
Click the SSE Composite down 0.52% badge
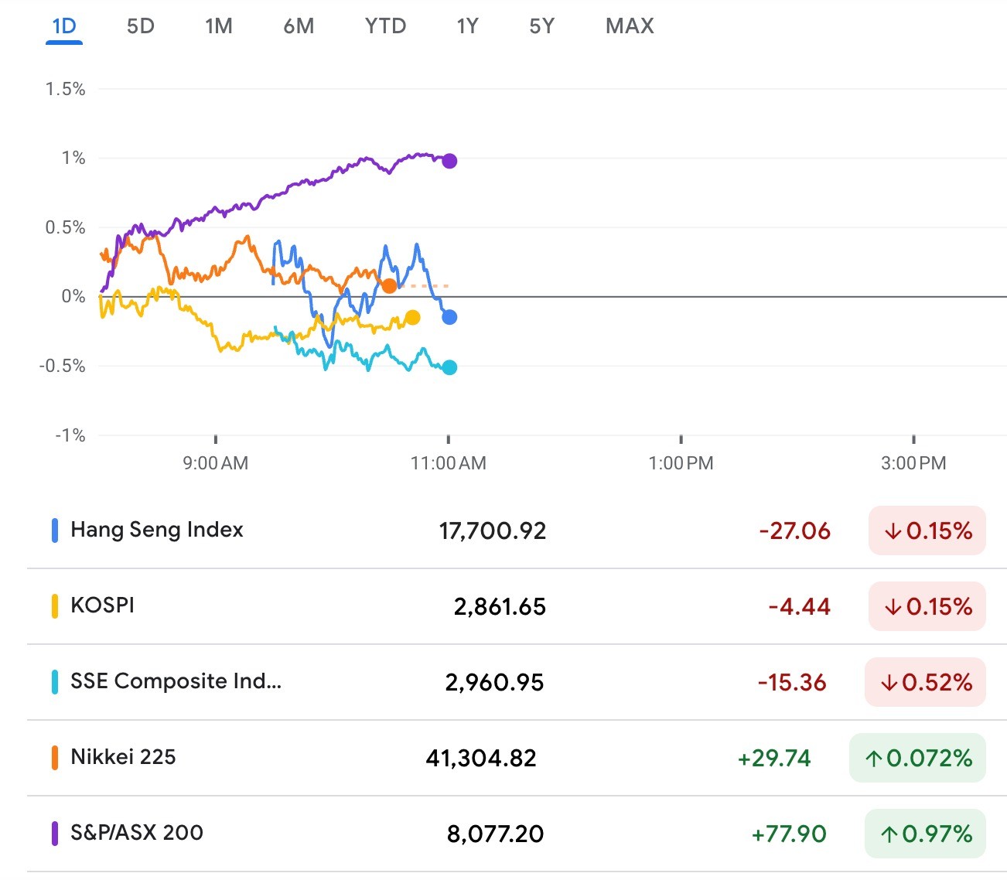tap(925, 682)
